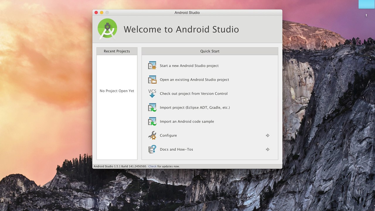Image resolution: width=375 pixels, height=211 pixels.
Task: Click the blue desktop folder icon
Action: point(367,4)
